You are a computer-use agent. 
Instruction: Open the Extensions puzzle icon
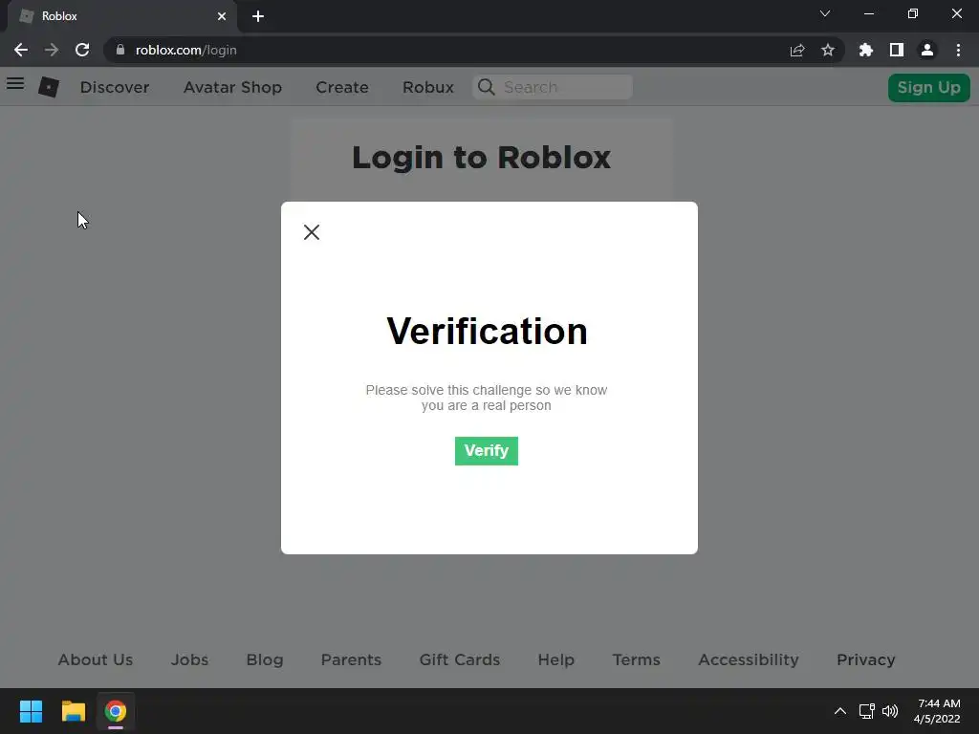(x=866, y=50)
